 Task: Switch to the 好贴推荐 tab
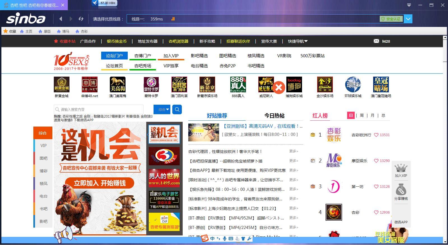217,116
